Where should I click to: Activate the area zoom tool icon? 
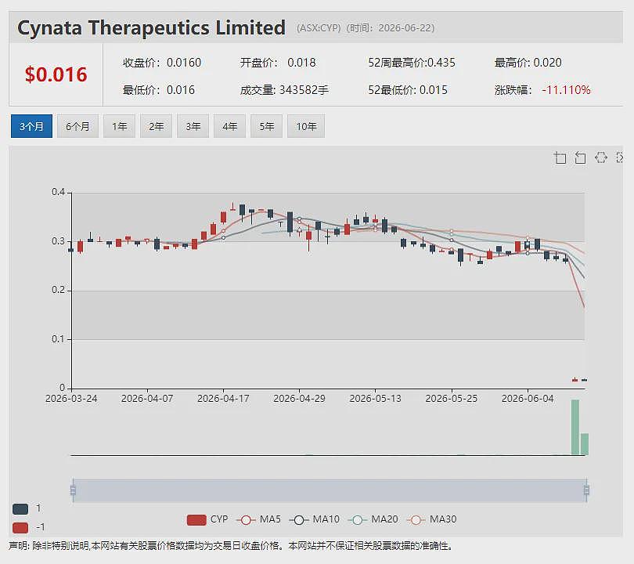pos(560,157)
